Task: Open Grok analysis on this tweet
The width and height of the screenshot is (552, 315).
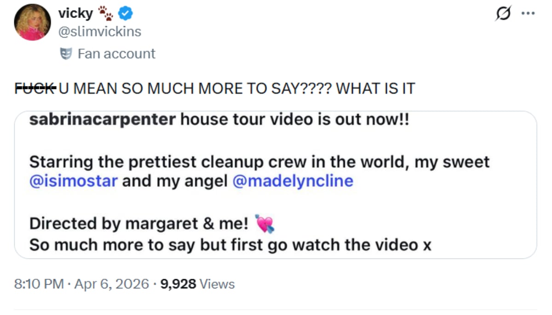Action: [503, 14]
